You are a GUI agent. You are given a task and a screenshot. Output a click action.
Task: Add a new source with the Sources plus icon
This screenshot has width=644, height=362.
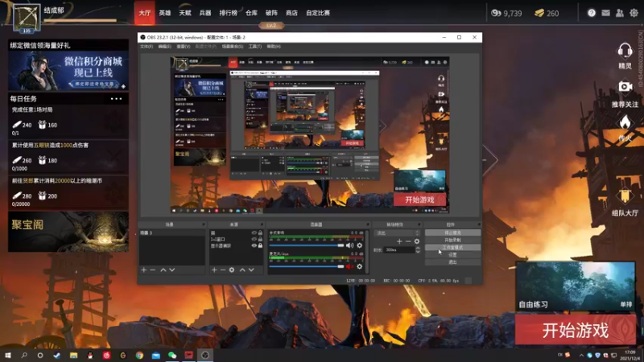[x=214, y=270]
